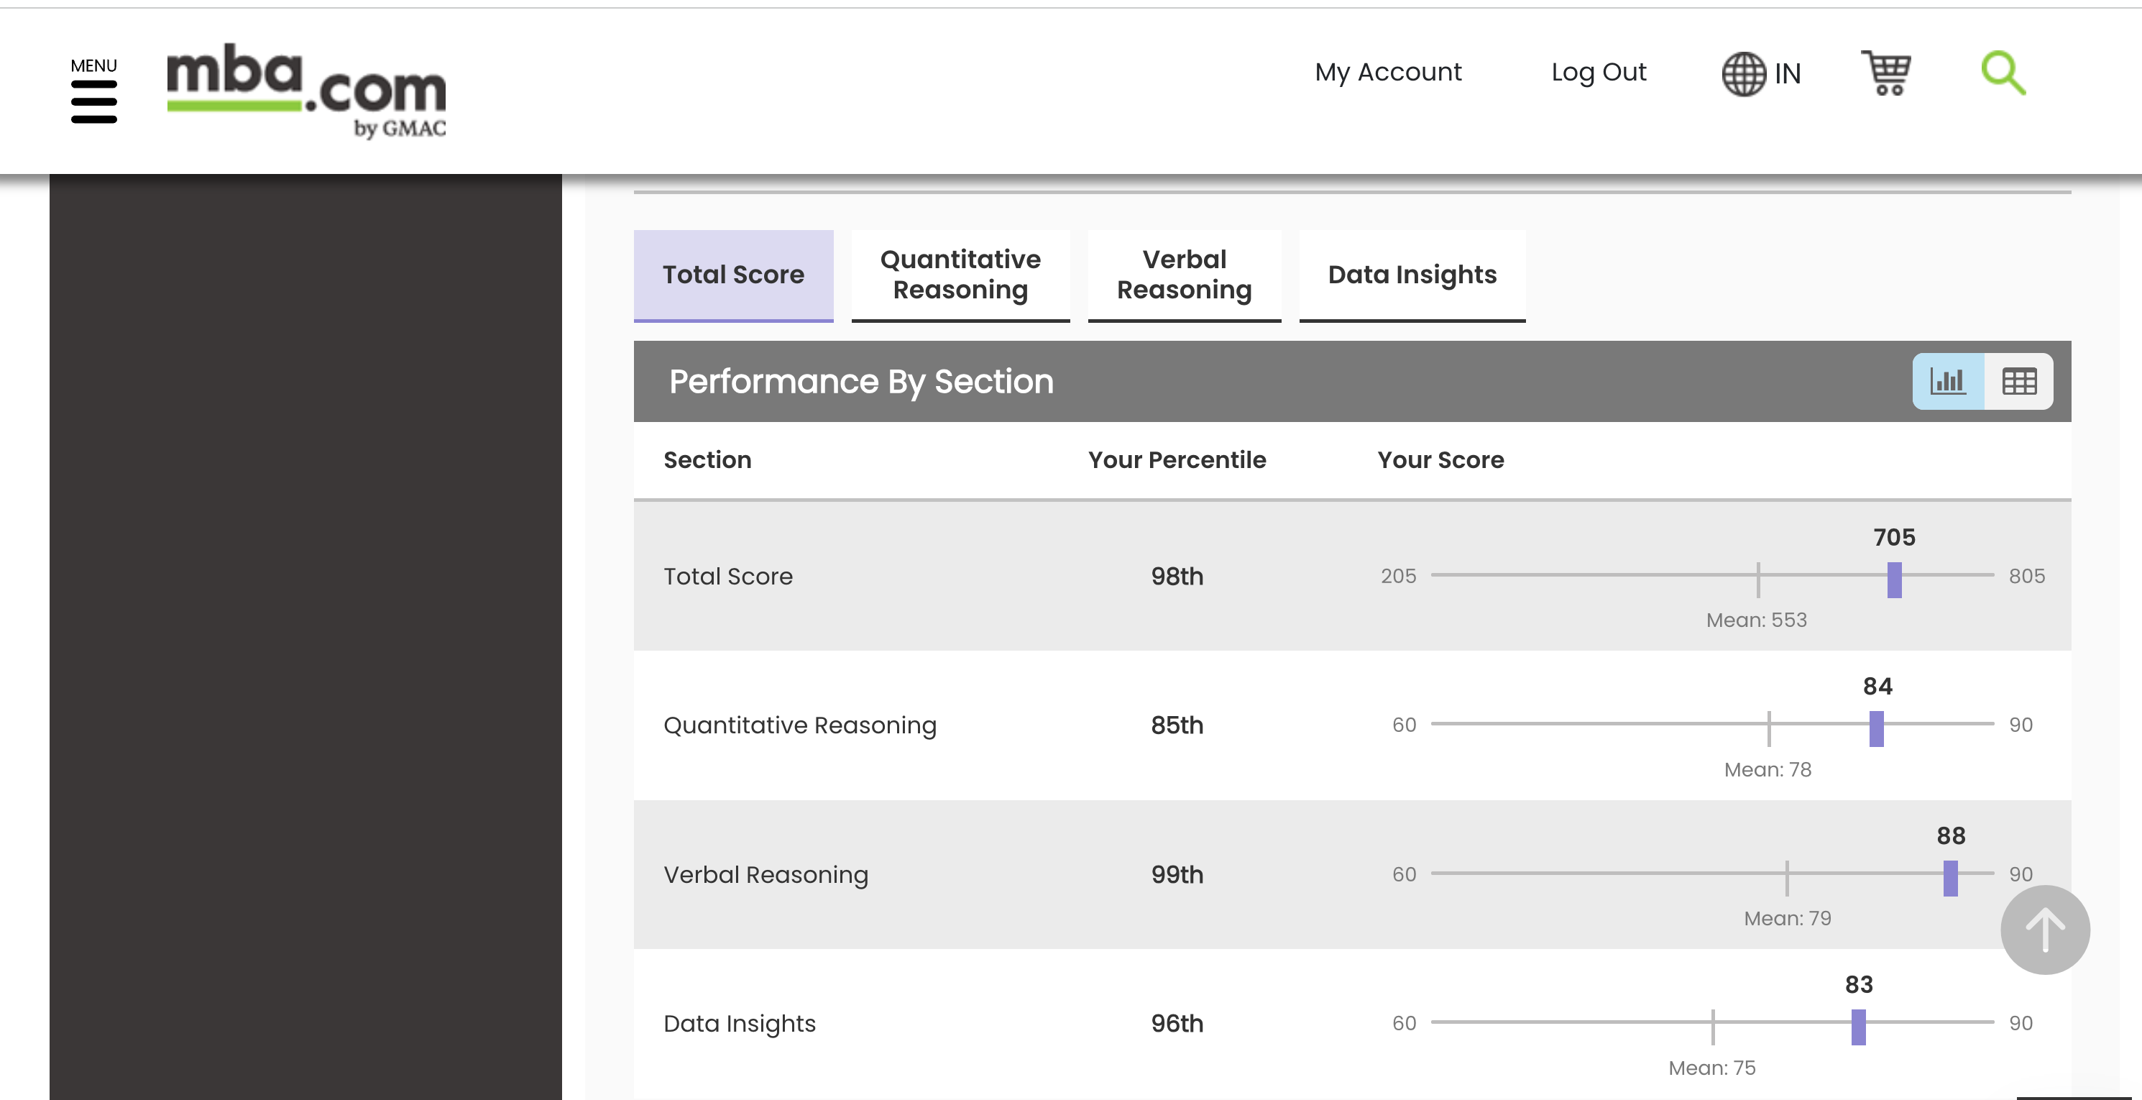
Task: Switch to the bar chart view
Action: [1947, 382]
